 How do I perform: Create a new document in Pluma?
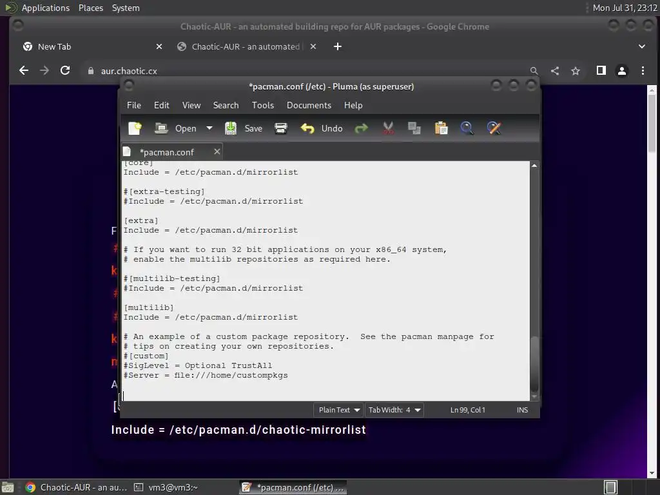click(x=135, y=128)
